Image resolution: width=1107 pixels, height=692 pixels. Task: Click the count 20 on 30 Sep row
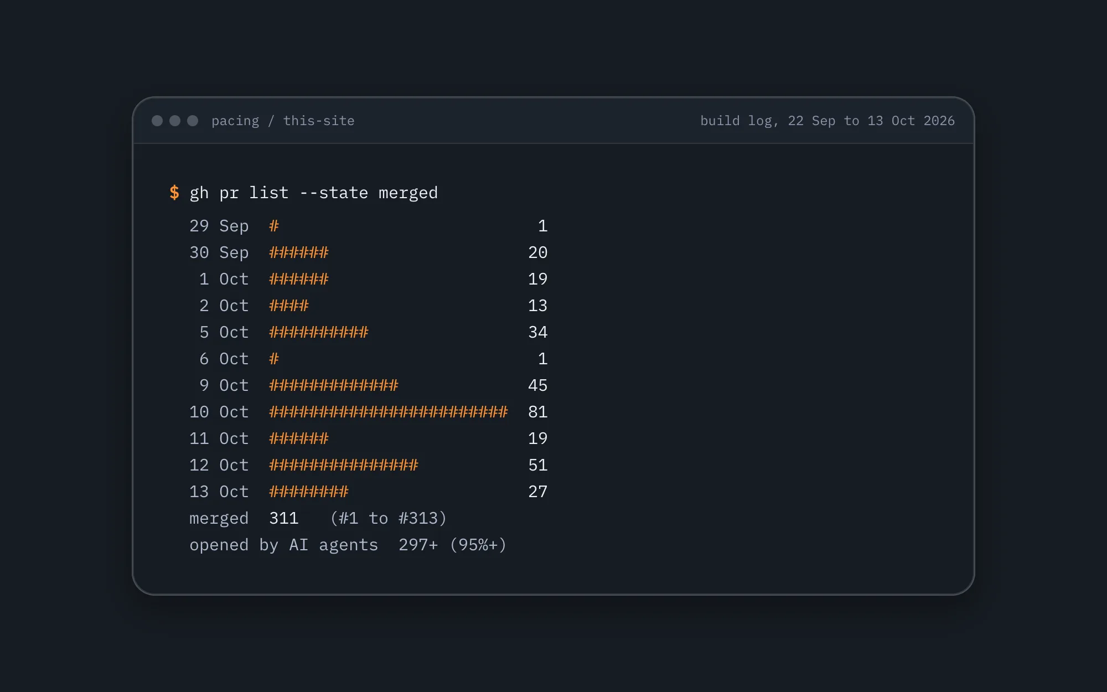pos(538,252)
